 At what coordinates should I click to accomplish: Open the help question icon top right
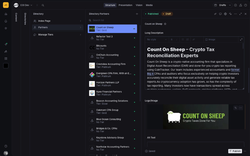tap(246, 5)
